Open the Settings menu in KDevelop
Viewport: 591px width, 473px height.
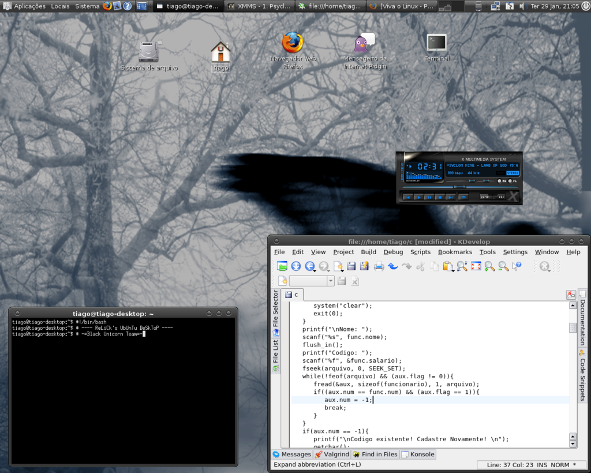515,252
